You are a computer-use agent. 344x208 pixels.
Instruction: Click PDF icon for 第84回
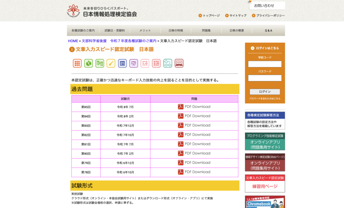[x=180, y=116]
